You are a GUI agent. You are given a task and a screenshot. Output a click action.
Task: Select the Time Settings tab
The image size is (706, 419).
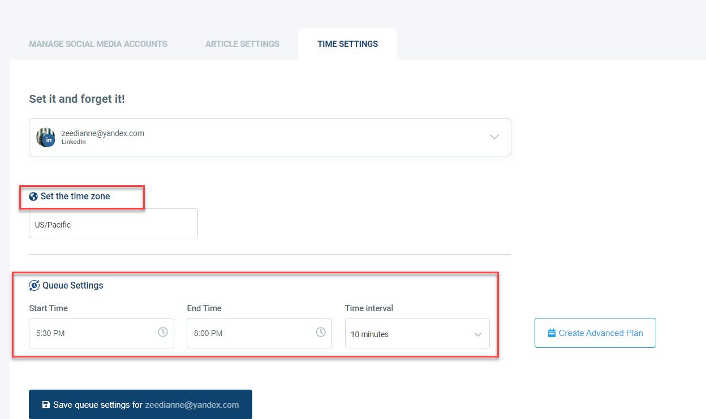(347, 43)
